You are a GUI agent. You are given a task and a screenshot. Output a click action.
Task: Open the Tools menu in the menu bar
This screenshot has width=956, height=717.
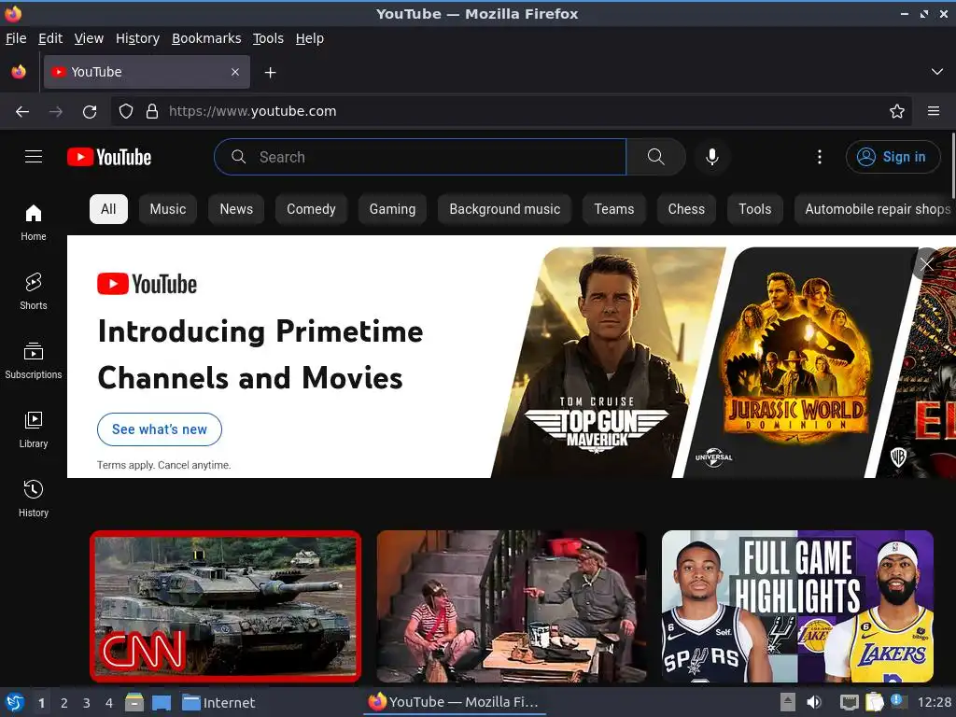[x=268, y=38]
